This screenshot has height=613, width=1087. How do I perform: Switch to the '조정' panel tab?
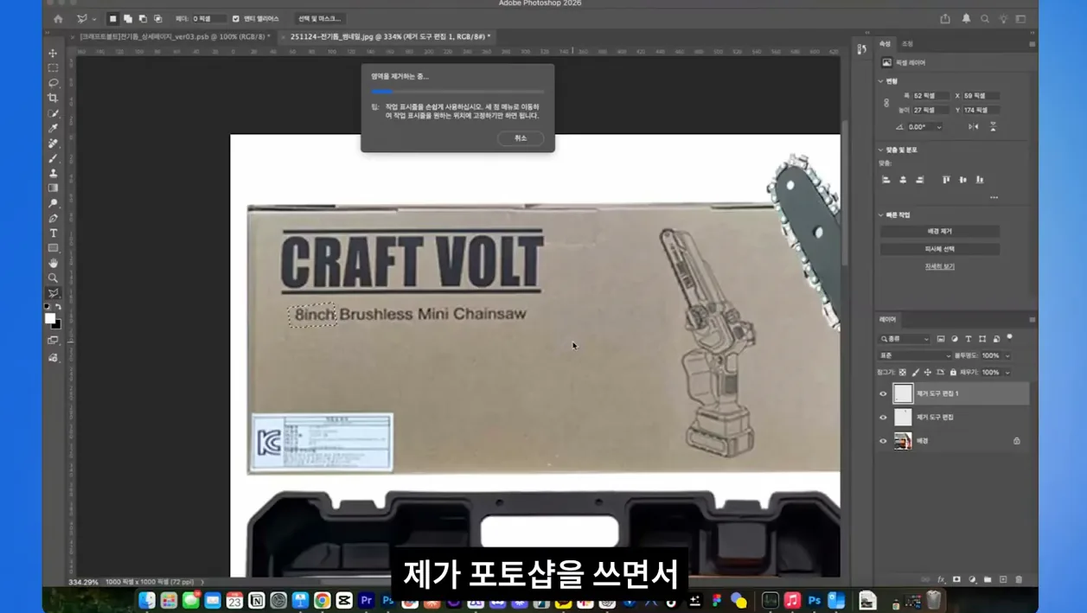(x=907, y=44)
